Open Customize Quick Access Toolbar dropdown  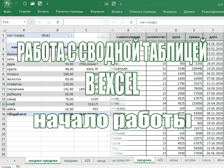[48, 4]
